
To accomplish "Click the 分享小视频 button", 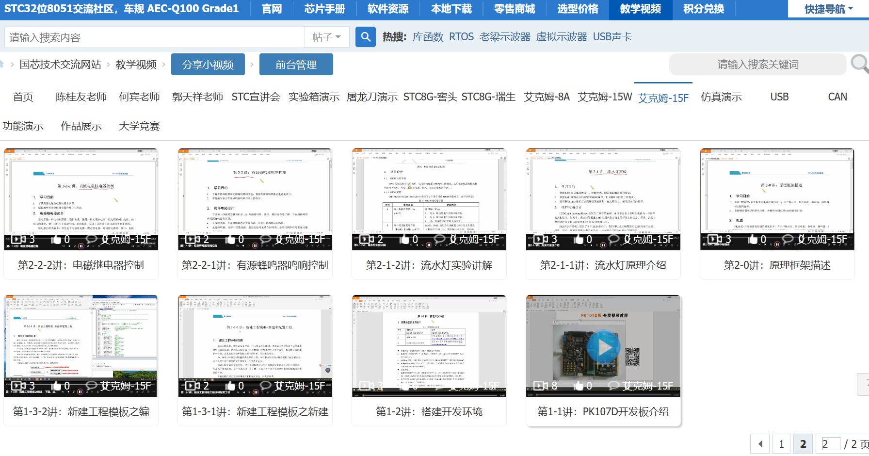I will [208, 65].
